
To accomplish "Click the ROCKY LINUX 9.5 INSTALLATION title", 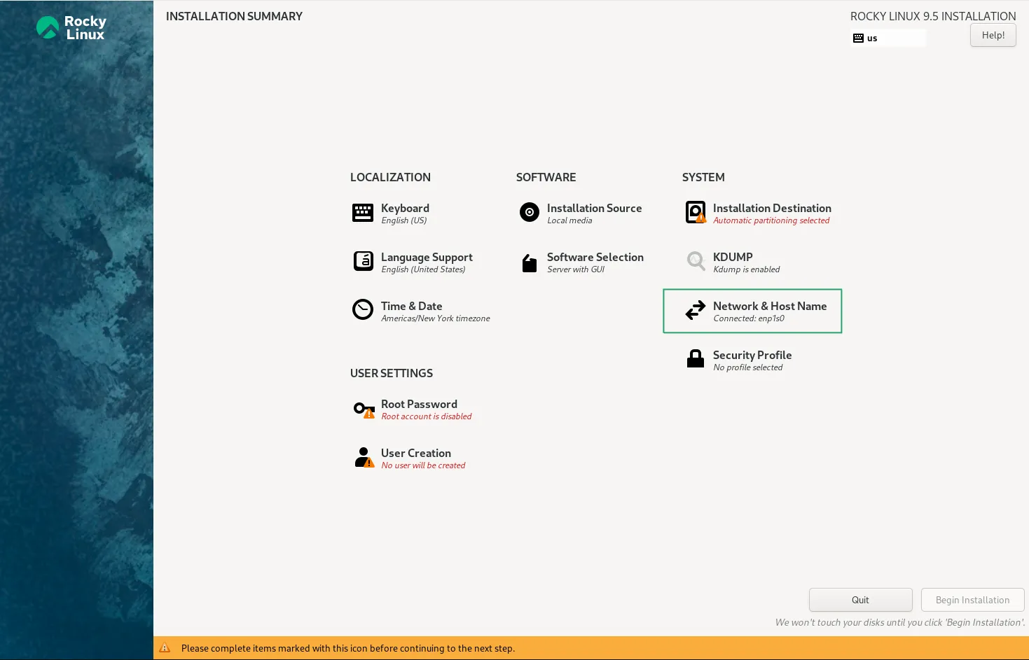I will (x=933, y=16).
